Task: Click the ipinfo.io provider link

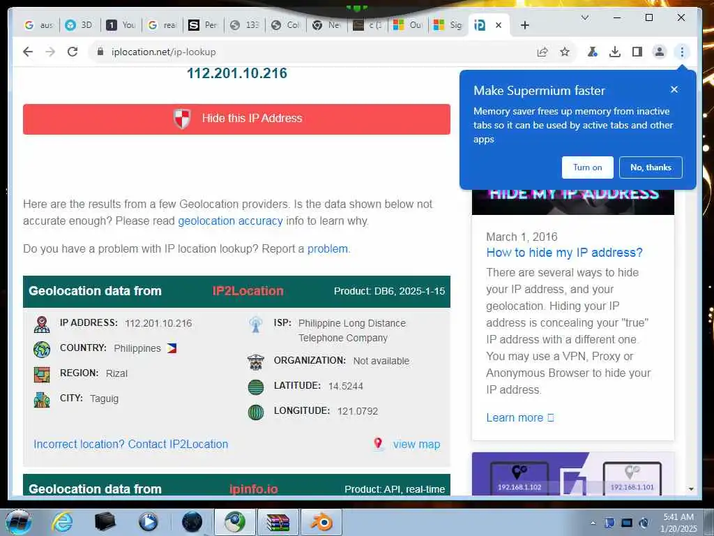Action: point(253,489)
